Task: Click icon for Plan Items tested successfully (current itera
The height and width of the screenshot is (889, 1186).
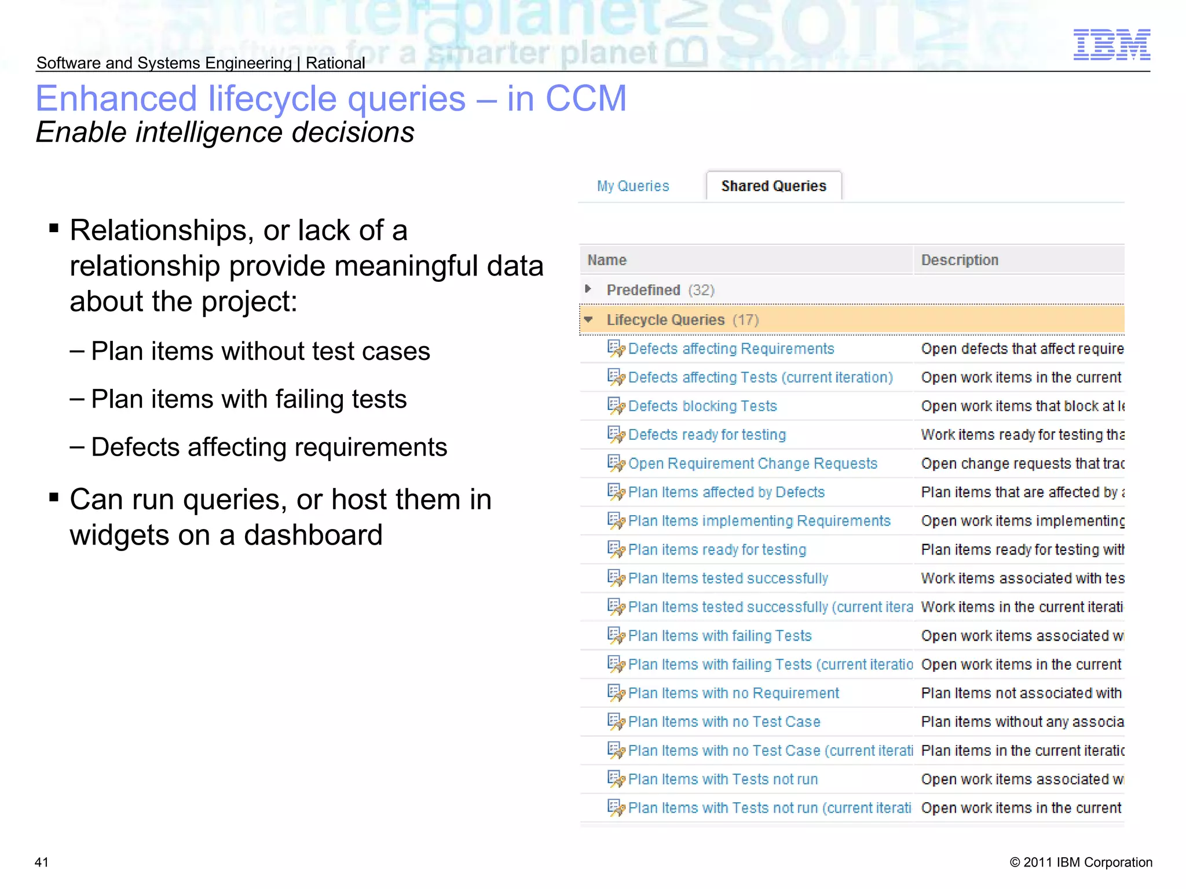Action: tap(616, 607)
